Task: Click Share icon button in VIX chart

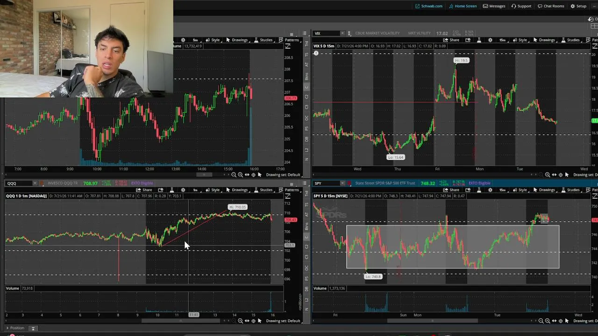Action: (x=451, y=40)
